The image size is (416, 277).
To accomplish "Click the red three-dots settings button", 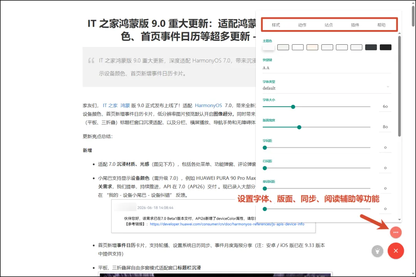I will point(396,232).
